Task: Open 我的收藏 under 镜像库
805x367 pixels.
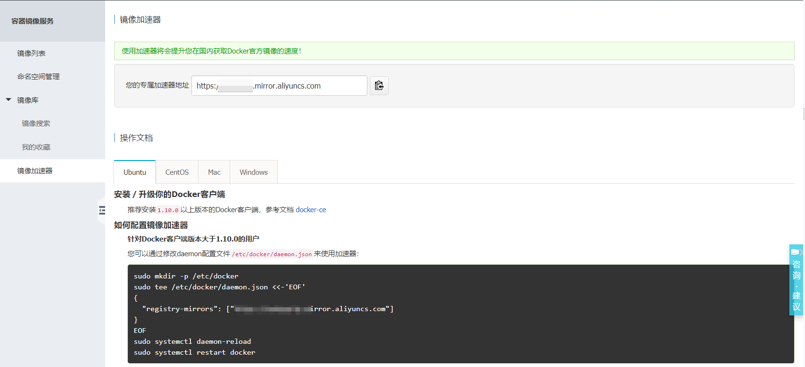Action: pyautogui.click(x=36, y=147)
